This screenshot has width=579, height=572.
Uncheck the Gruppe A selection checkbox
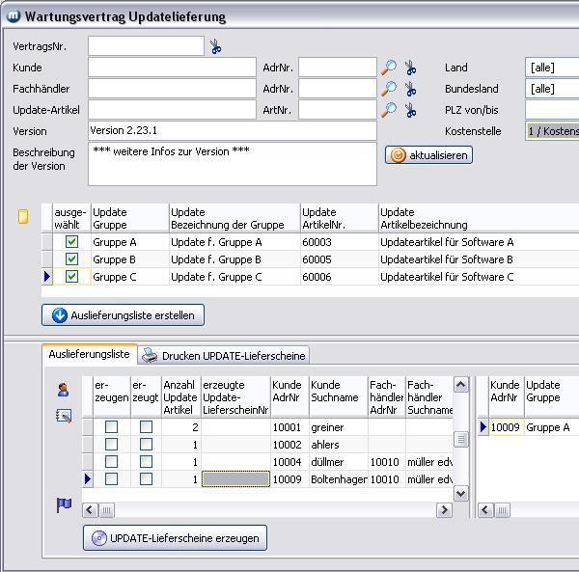coord(71,242)
